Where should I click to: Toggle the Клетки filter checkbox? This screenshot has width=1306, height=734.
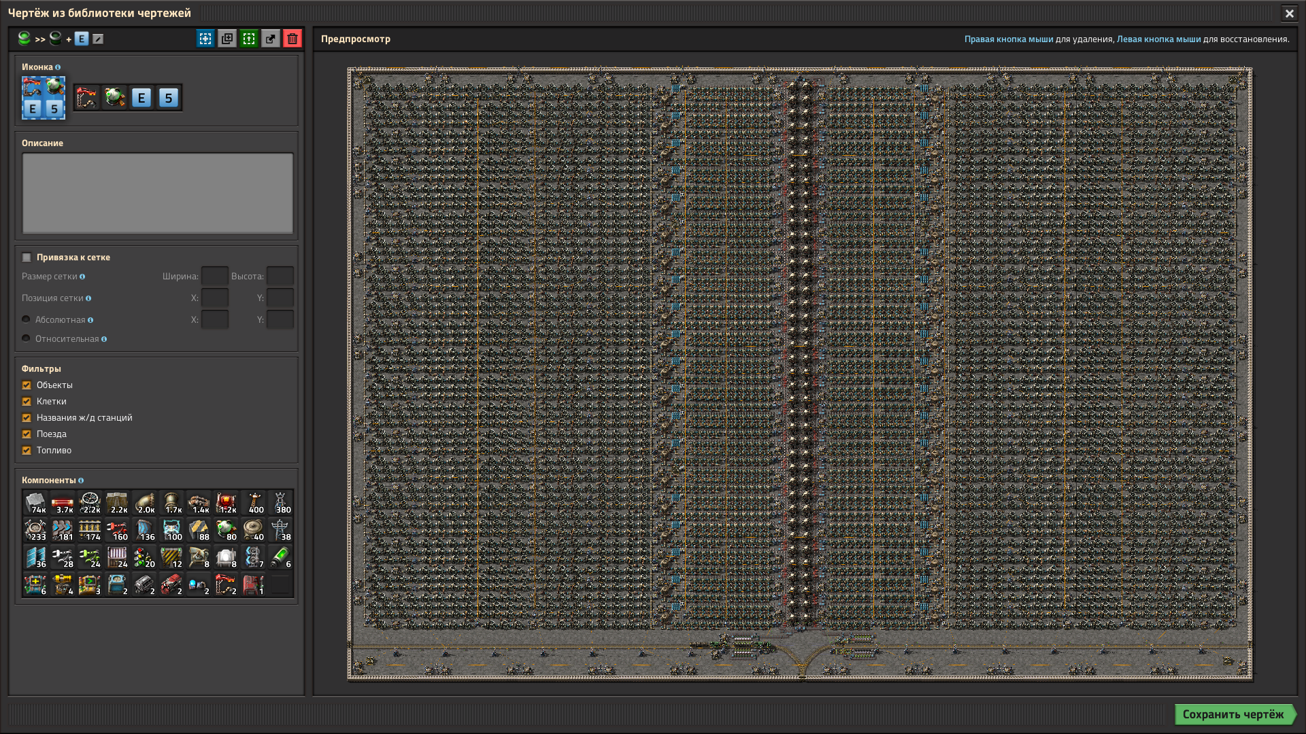(x=27, y=402)
